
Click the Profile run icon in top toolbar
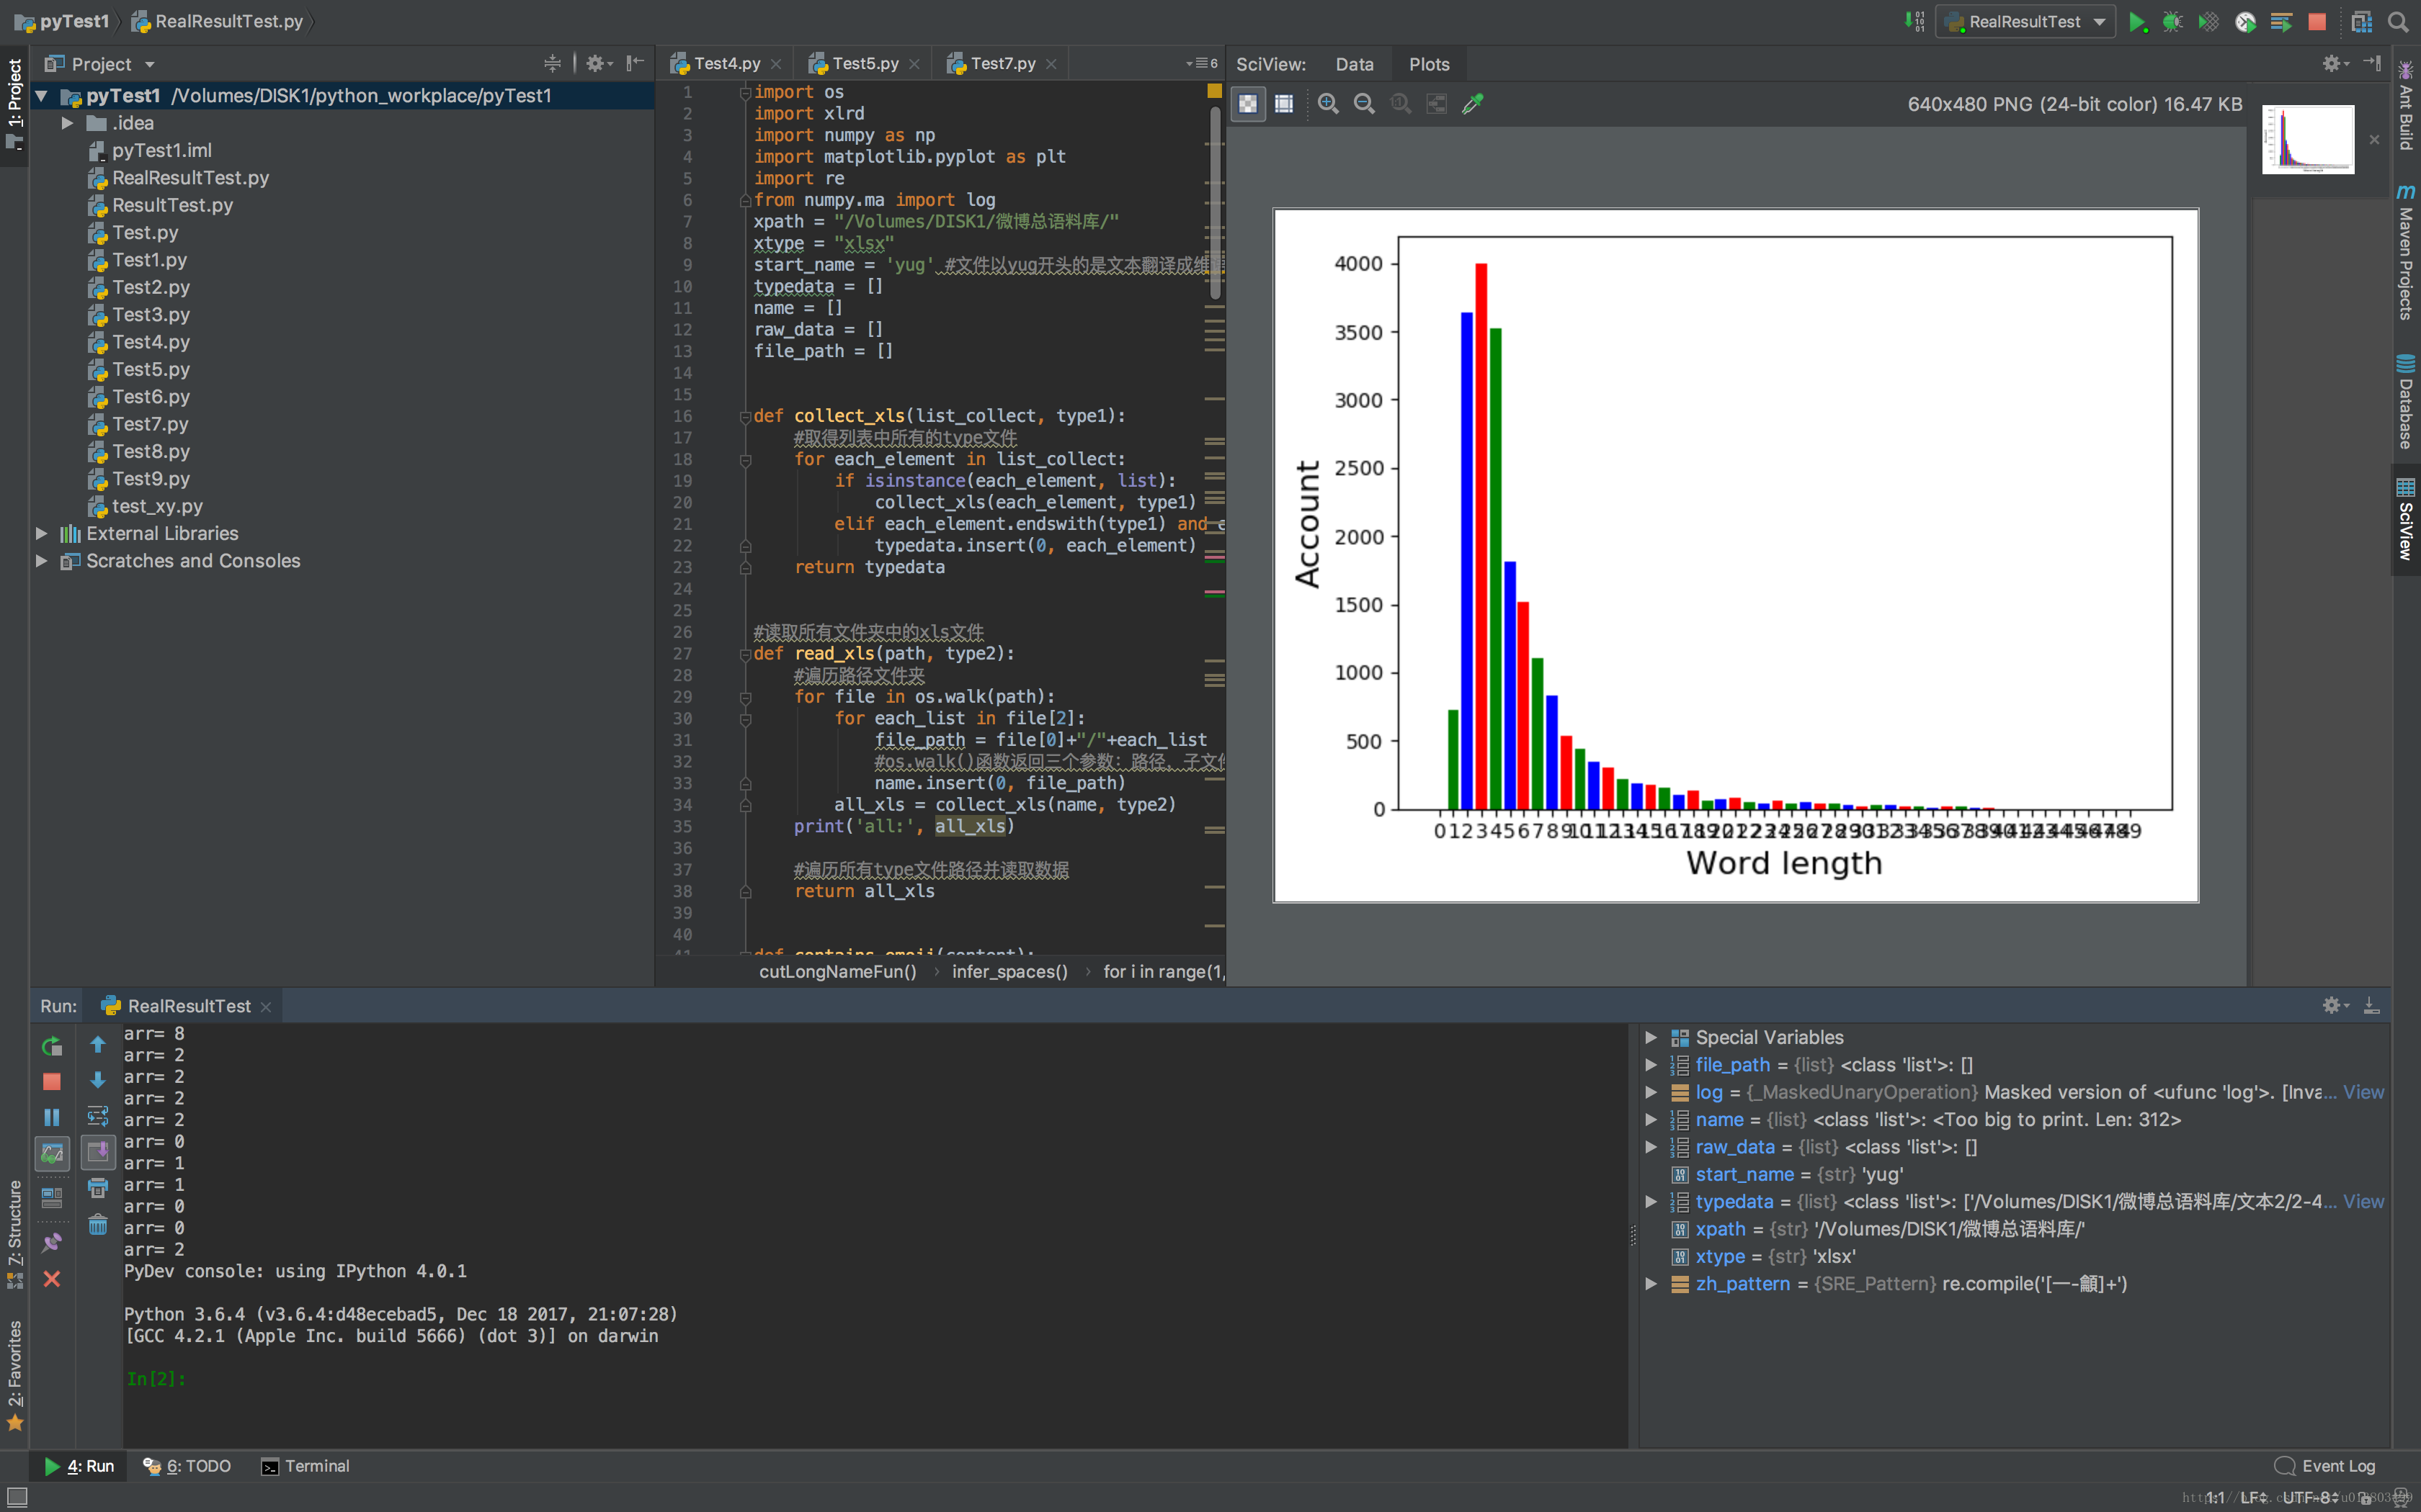[x=2245, y=22]
